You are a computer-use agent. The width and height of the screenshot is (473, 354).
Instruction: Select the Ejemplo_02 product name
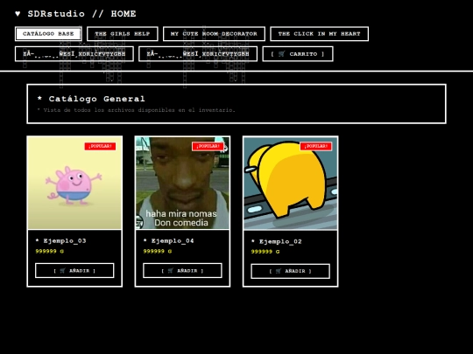click(x=280, y=241)
